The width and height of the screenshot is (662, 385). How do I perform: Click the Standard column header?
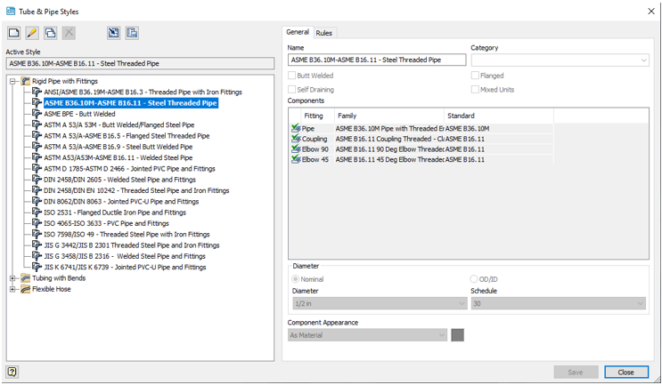(x=499, y=116)
